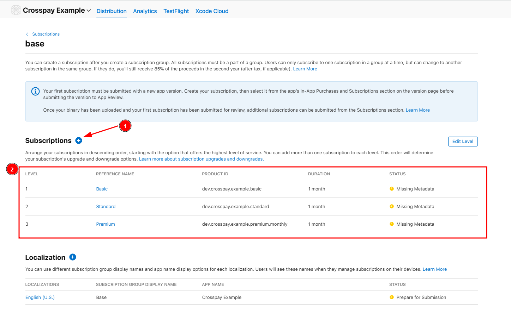Click Missing Metadata status in Premium row
This screenshot has width=511, height=313.
pos(415,224)
